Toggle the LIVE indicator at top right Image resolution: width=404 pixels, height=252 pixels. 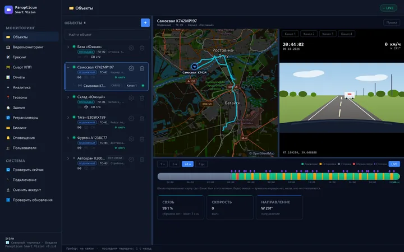(388, 8)
